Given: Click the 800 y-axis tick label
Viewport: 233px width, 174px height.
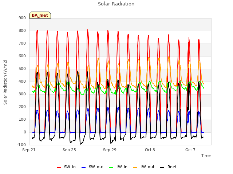Looking at the screenshot, I should tap(22, 31).
